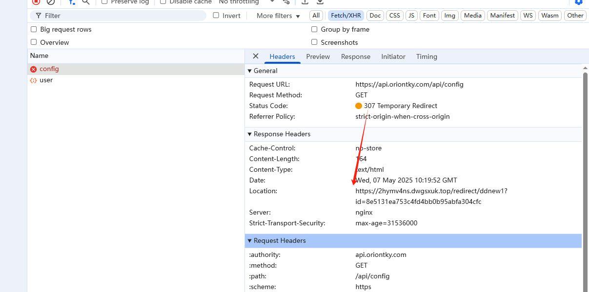
Task: Open the Response tab
Action: click(x=356, y=56)
